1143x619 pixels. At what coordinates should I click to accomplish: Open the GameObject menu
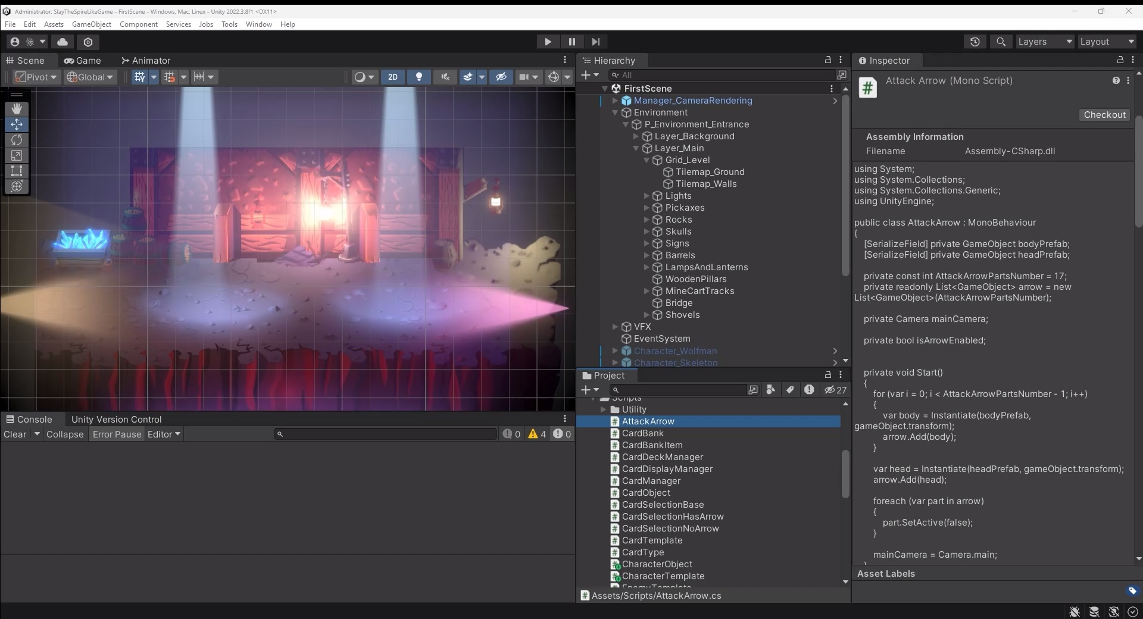(x=92, y=24)
